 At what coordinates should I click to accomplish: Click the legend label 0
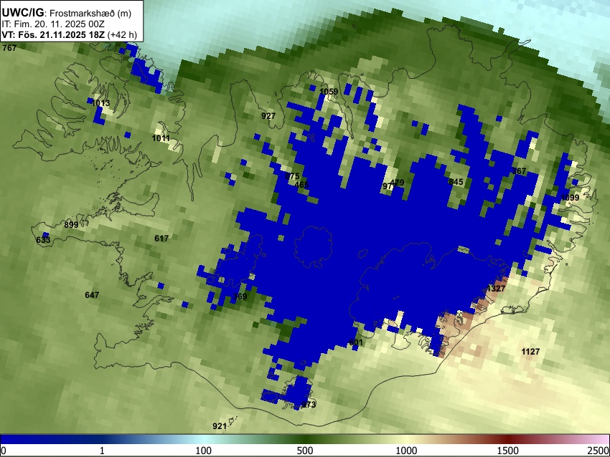(x=4, y=451)
